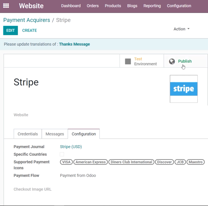
Task: Open the apps grid menu icon
Action: coord(6,6)
